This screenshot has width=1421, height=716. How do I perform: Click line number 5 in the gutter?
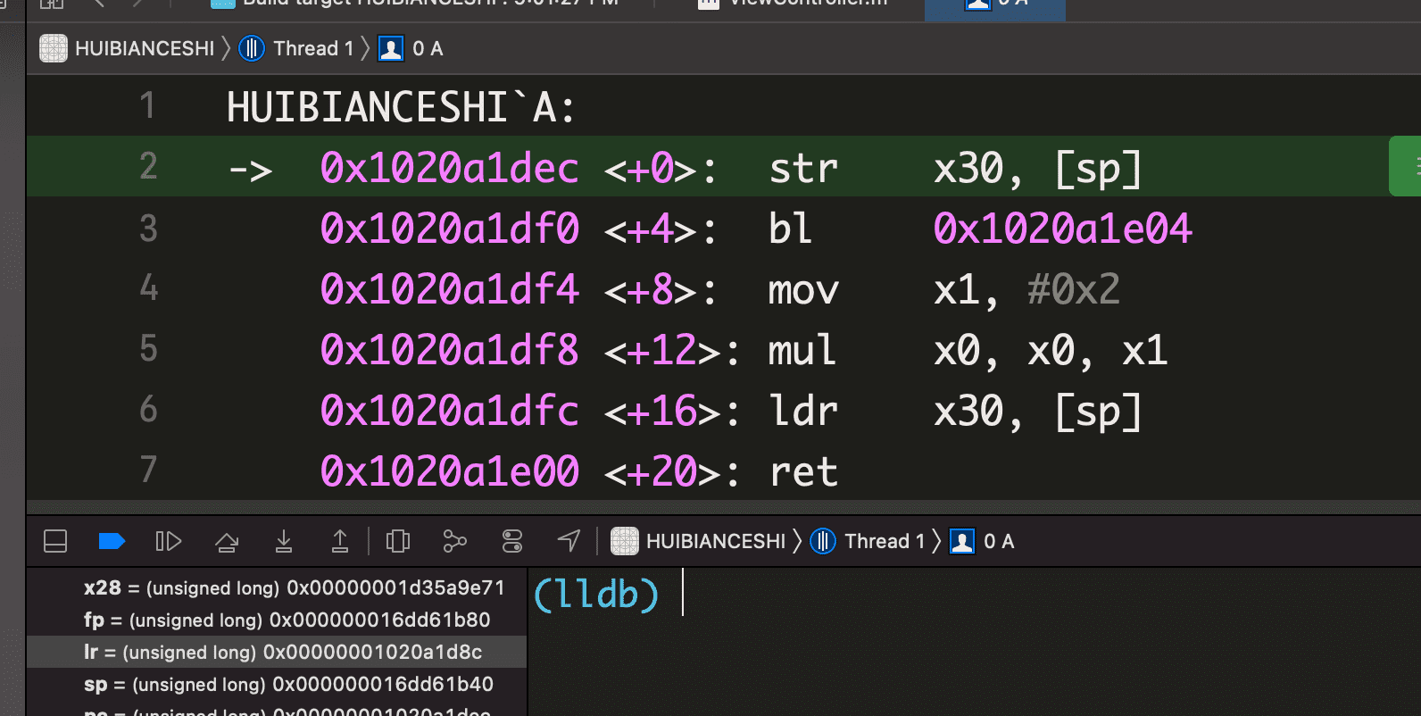148,349
